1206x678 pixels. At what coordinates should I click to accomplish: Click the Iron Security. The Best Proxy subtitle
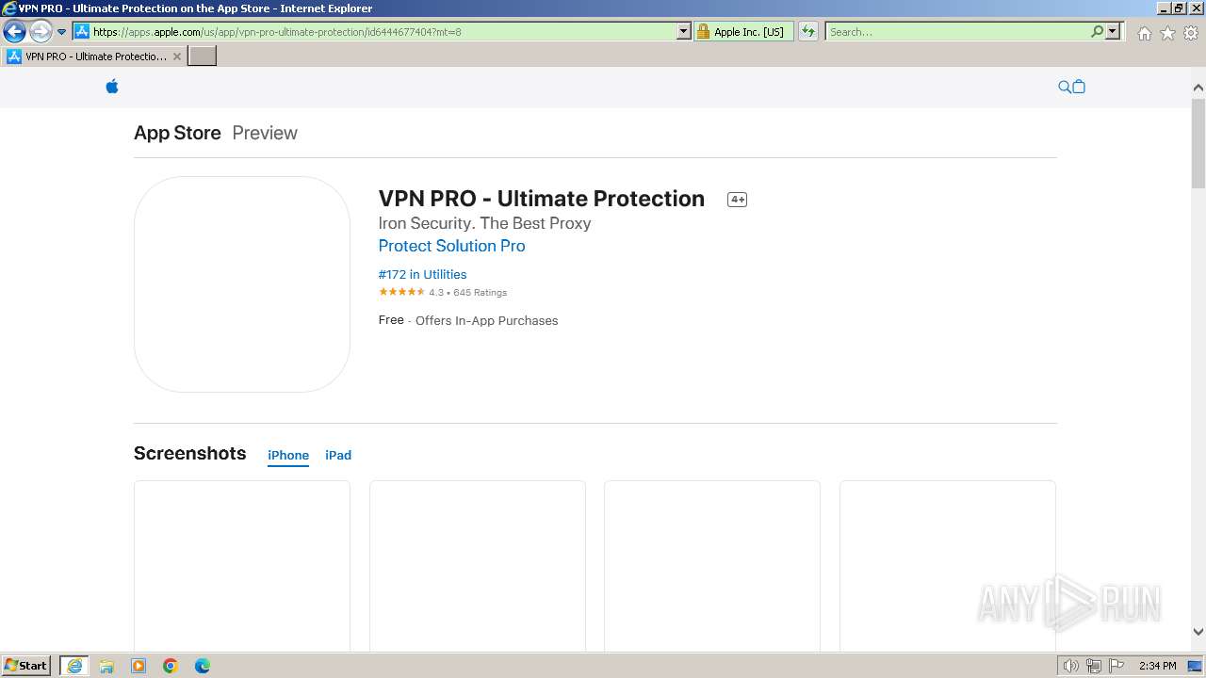(484, 223)
